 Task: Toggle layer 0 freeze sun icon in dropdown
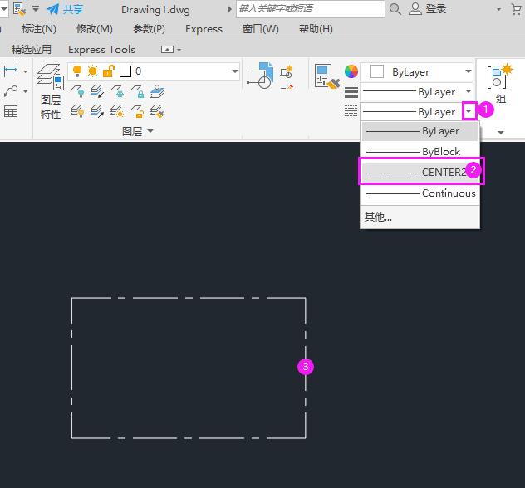coord(92,71)
